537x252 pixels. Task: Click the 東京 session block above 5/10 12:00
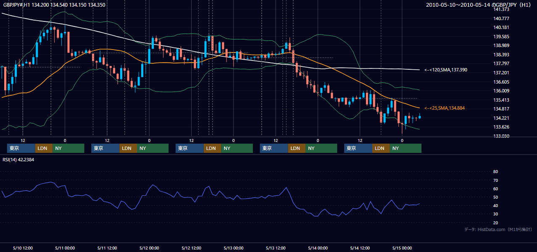tap(21, 148)
